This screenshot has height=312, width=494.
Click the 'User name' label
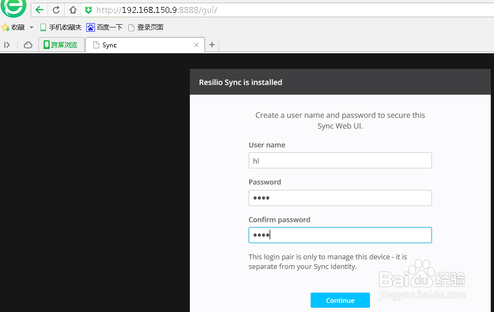click(267, 145)
